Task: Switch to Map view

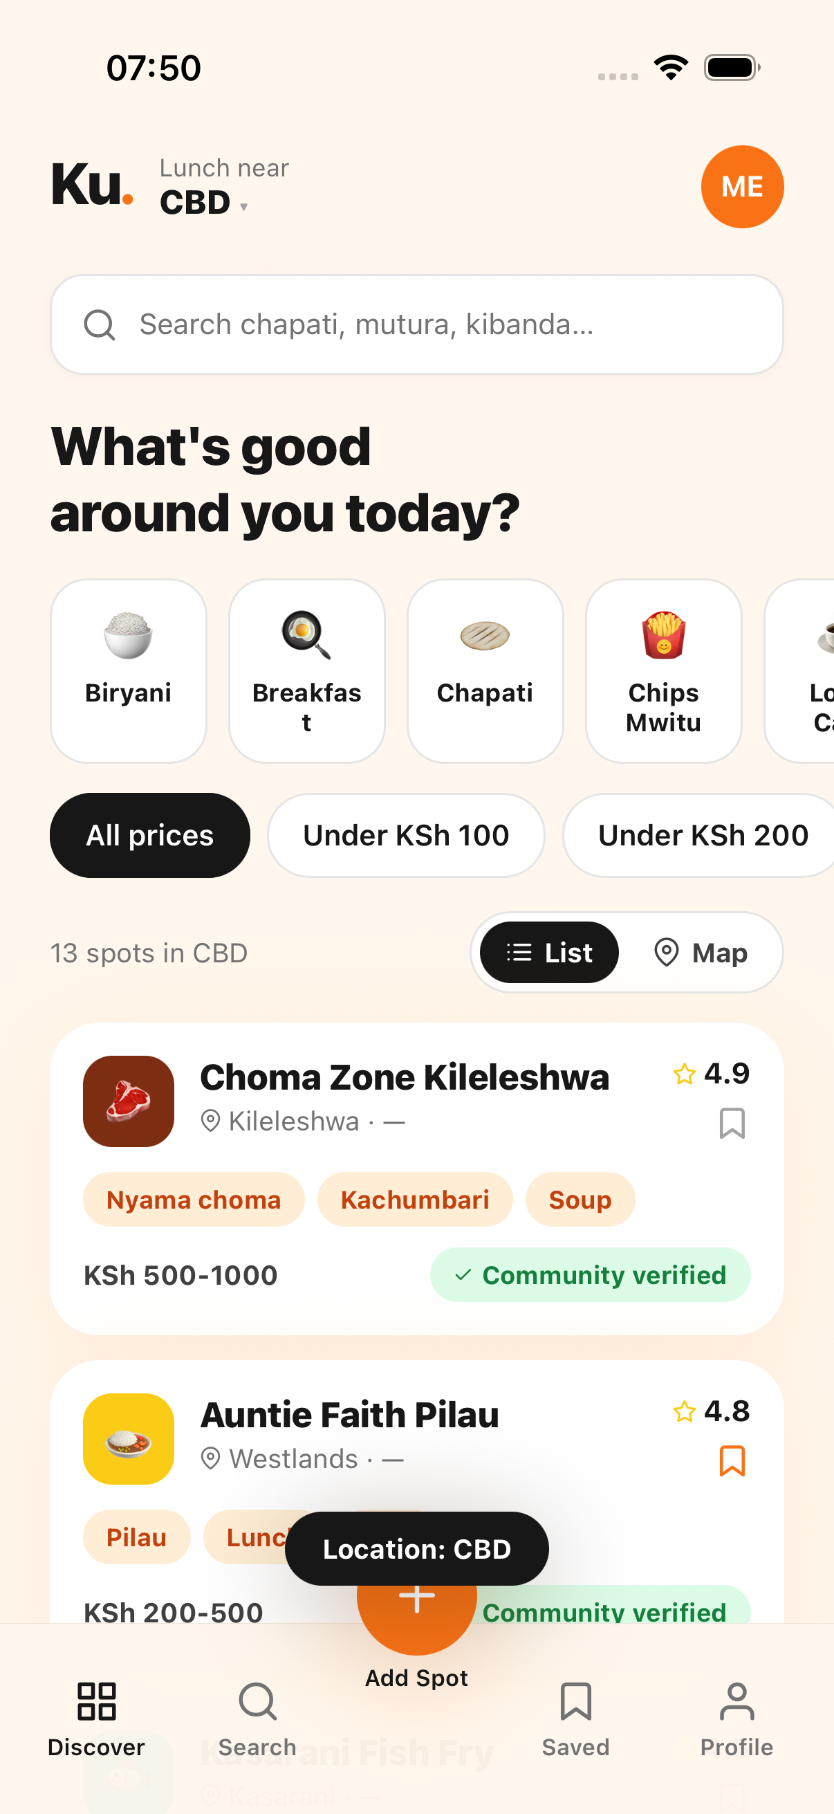Action: click(x=701, y=953)
